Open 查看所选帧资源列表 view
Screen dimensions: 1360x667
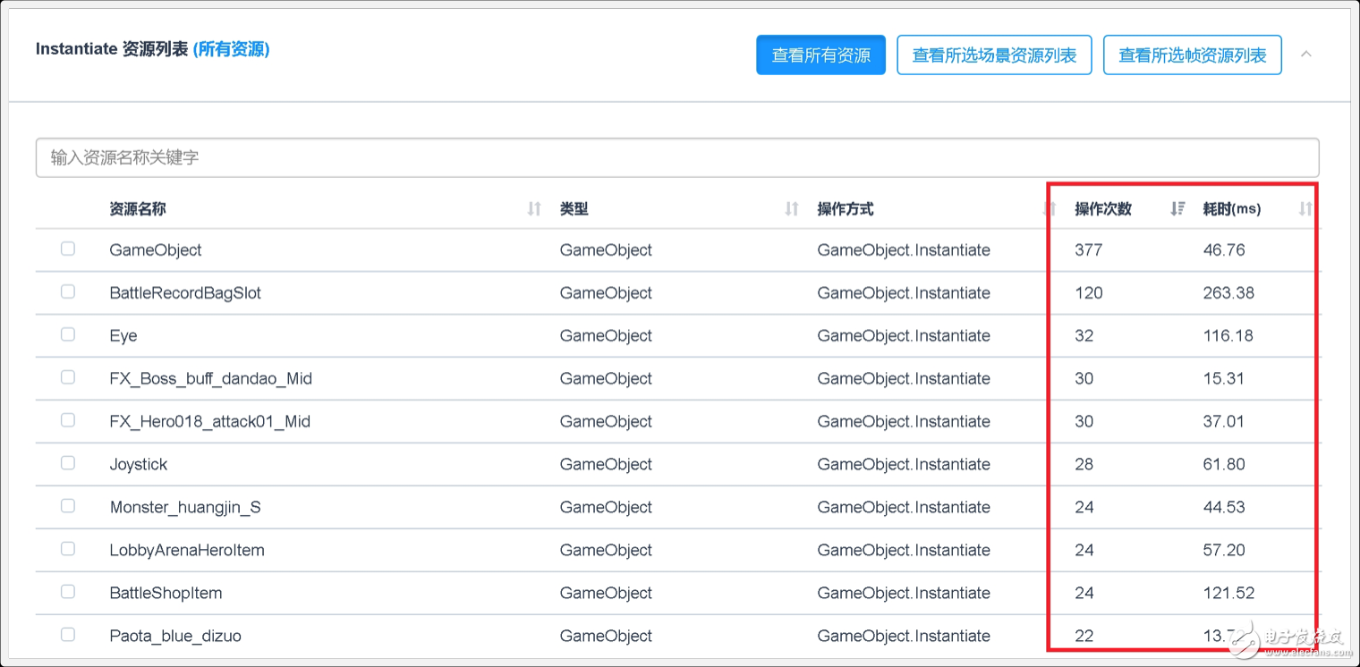(x=1192, y=55)
